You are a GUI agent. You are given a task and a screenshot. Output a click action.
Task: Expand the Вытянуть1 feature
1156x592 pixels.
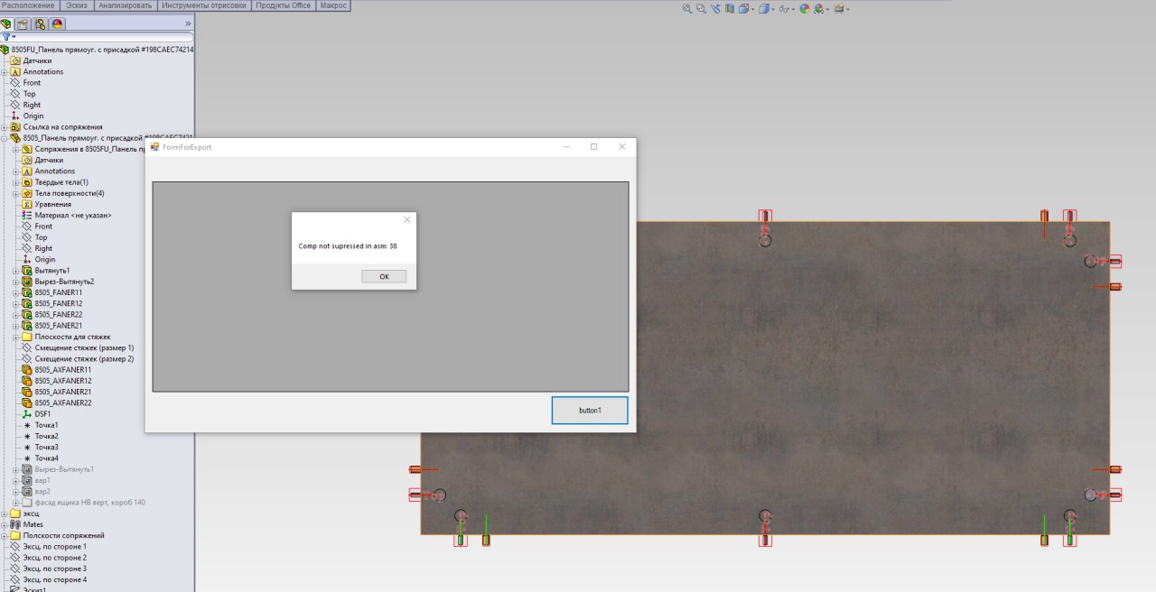[16, 271]
